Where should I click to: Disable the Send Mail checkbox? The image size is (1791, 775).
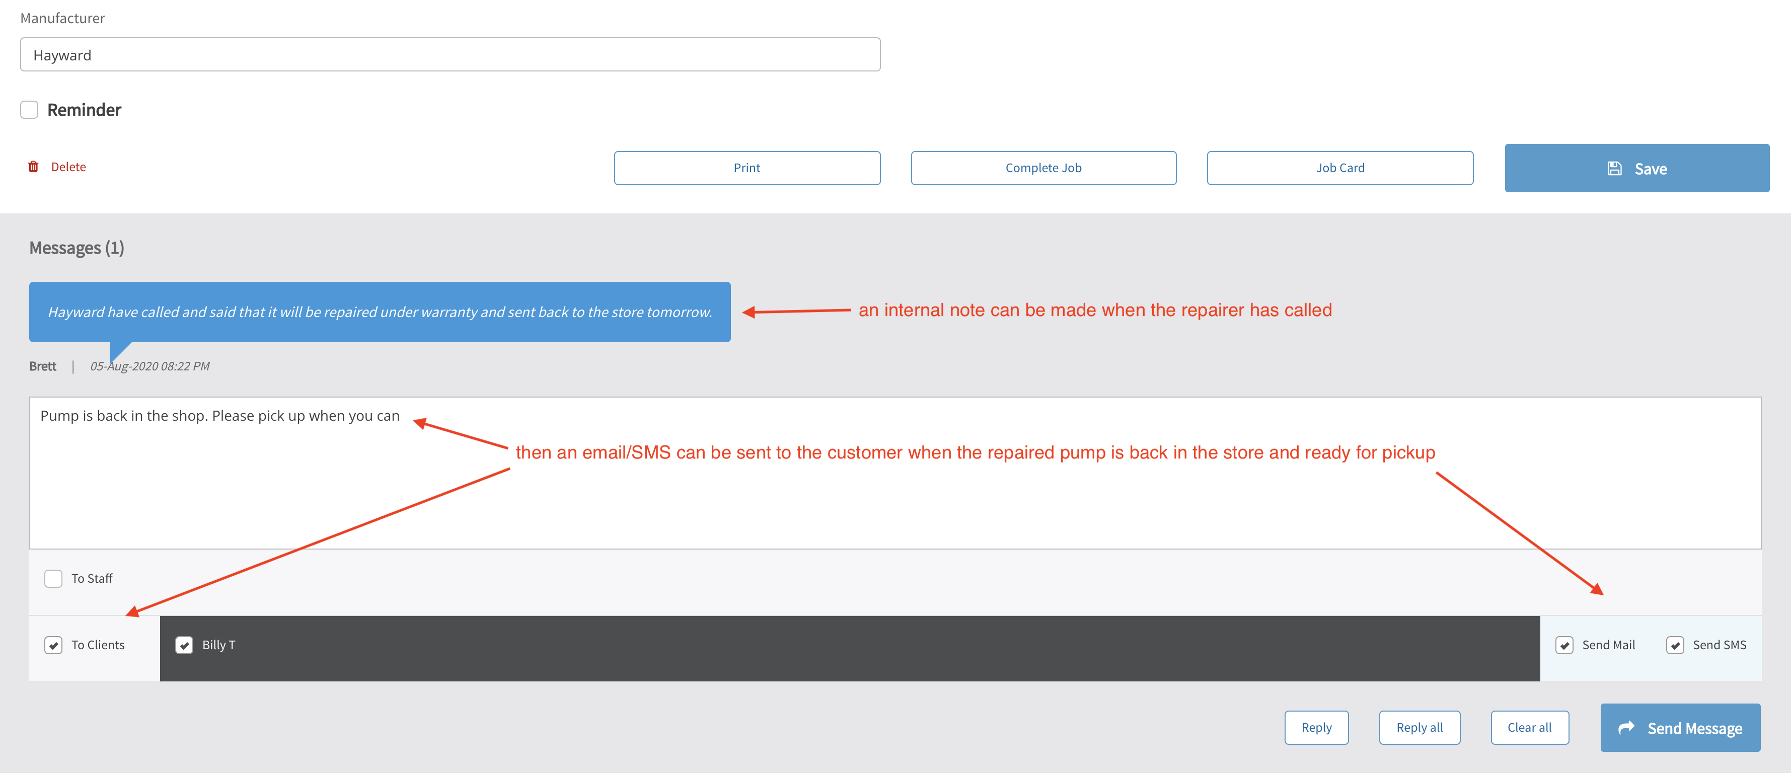pos(1564,646)
